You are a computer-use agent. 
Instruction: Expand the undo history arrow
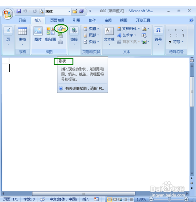(30, 11)
